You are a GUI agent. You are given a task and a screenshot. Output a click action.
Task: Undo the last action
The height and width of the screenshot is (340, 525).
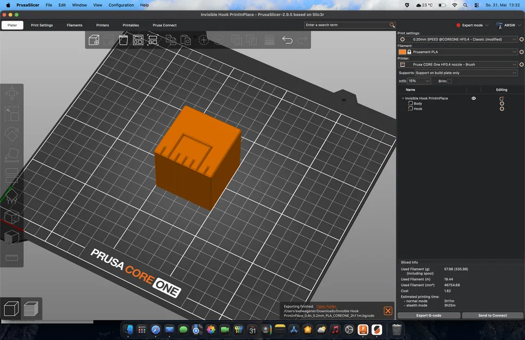(287, 40)
